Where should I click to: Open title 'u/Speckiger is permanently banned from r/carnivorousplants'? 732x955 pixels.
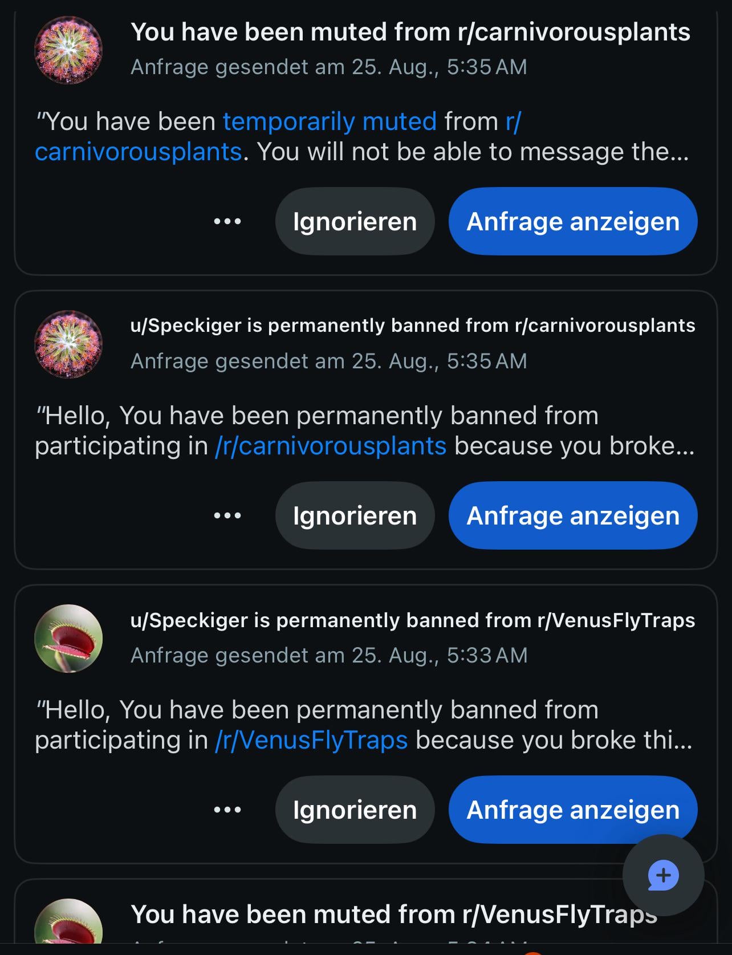[413, 326]
